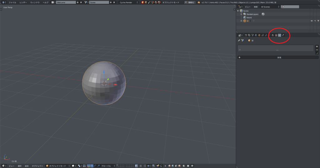This screenshot has width=320, height=168.
Task: Click the Blender logo in the info header
Action: pos(198,2)
